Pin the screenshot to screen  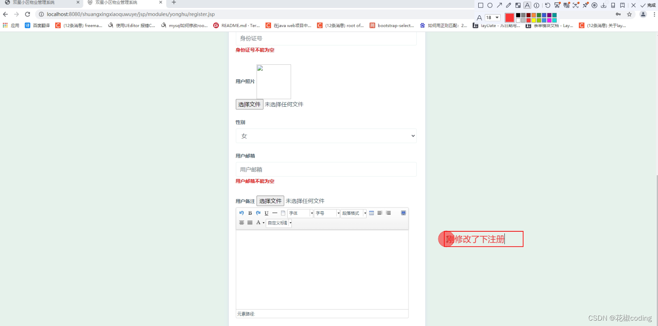pyautogui.click(x=585, y=5)
